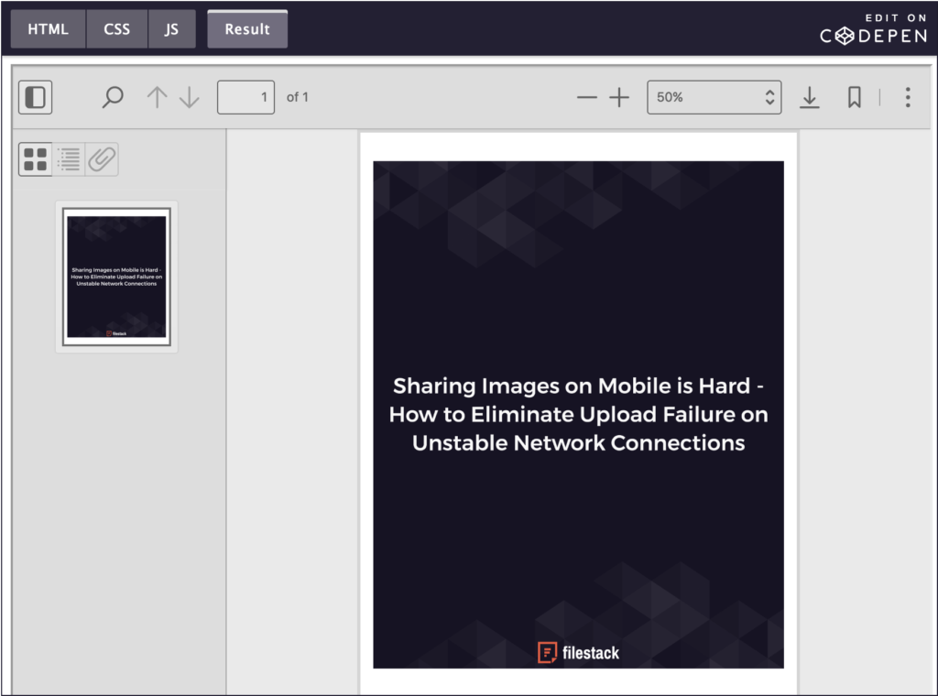
Task: Click the Edit on CodePen link
Action: (x=870, y=28)
